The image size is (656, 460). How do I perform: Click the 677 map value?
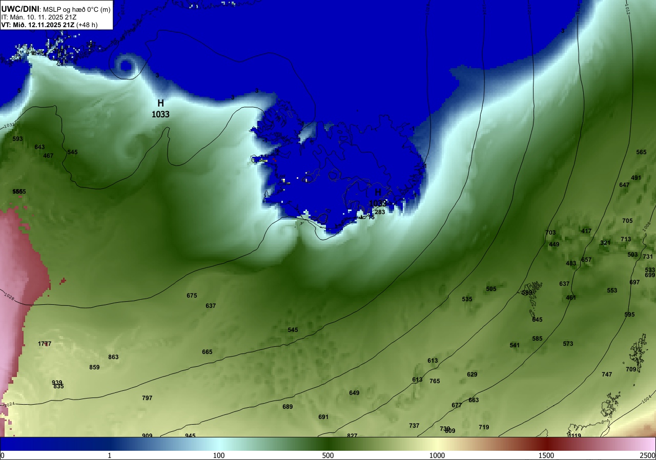click(x=457, y=405)
